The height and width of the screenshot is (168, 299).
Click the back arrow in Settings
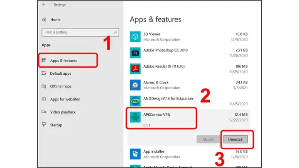click(44, 4)
